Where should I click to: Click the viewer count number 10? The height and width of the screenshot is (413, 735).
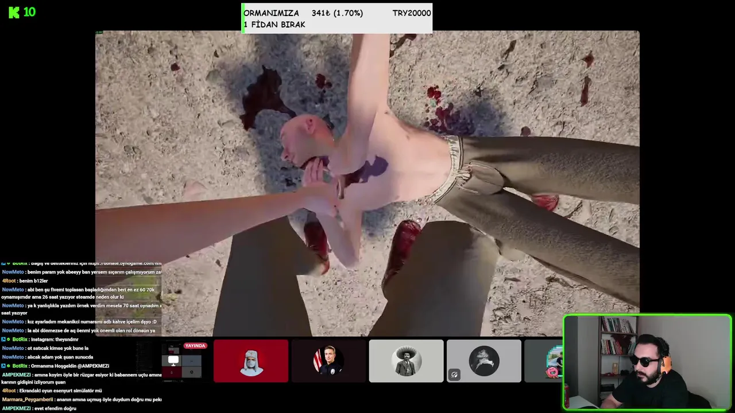click(x=29, y=12)
